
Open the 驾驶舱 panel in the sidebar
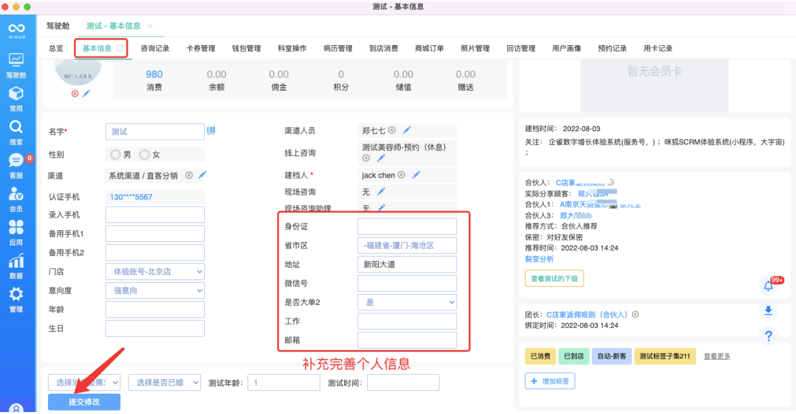17,62
